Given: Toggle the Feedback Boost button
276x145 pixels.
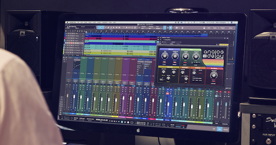Looking at the screenshot, I should click(175, 63).
